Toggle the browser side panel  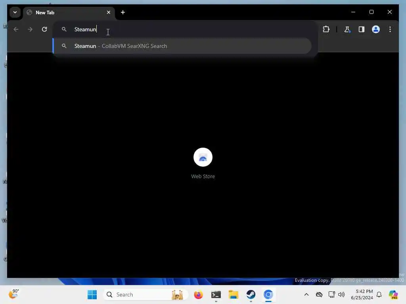[x=362, y=29]
